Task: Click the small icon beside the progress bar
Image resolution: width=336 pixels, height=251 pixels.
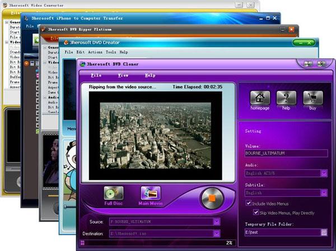Action: click(x=82, y=243)
